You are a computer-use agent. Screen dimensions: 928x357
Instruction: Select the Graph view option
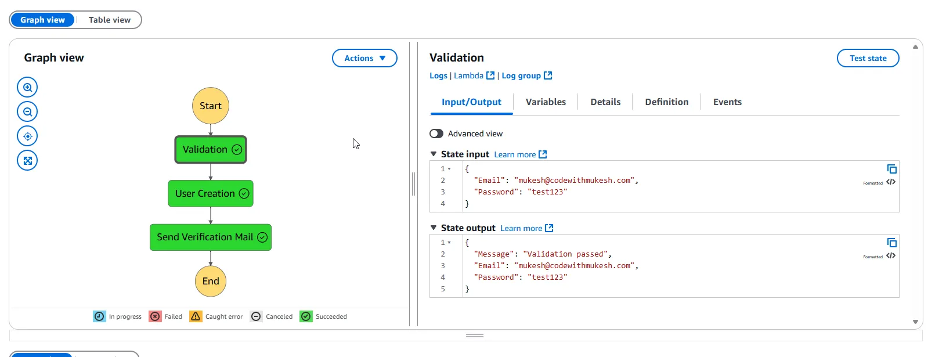tap(43, 20)
